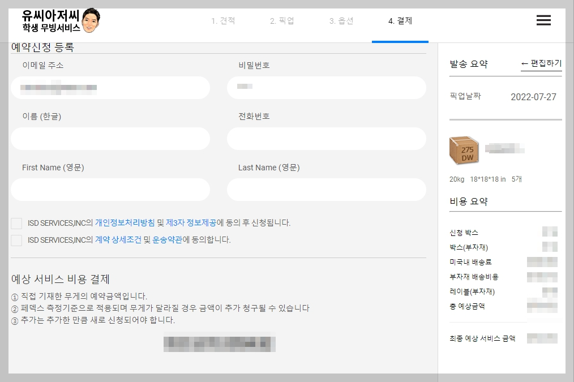
Task: Click the 이름 (한글) input field
Action: tap(110, 139)
